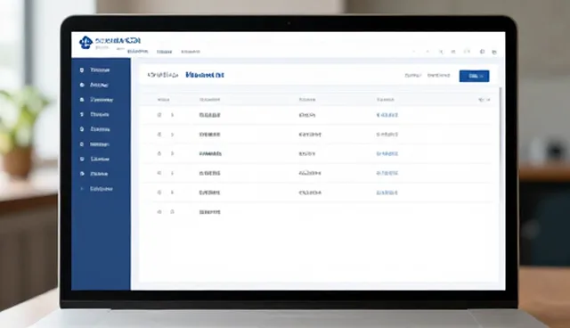570x328 pixels.
Task: Click the fifth sidebar item's icon
Action: (x=82, y=129)
